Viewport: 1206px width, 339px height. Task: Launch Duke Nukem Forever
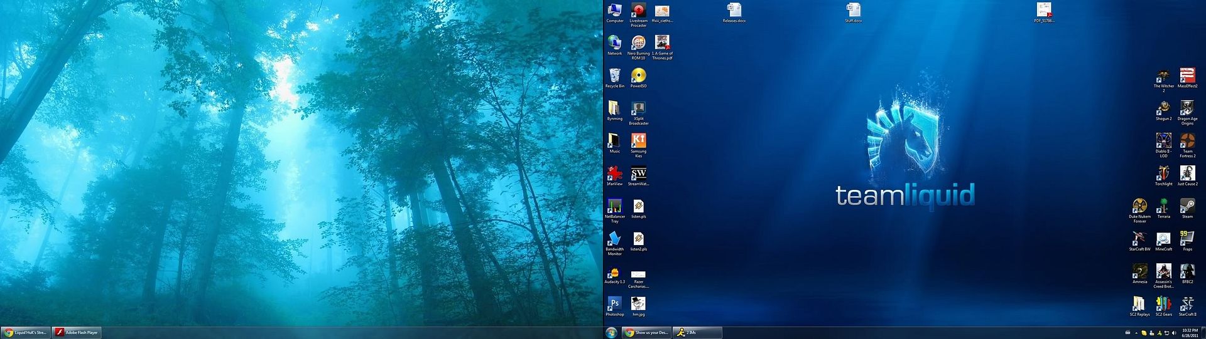point(1139,211)
